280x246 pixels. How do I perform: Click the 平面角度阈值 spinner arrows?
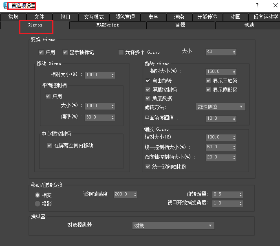(234, 119)
